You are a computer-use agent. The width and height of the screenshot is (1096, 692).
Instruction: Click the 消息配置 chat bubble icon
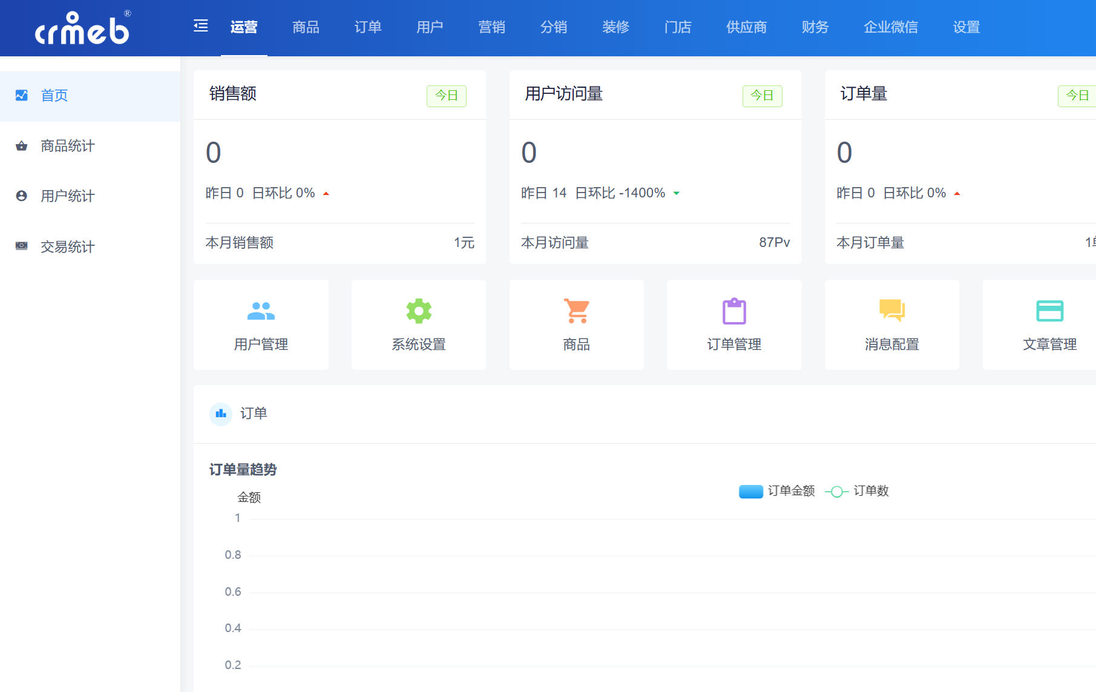(892, 311)
